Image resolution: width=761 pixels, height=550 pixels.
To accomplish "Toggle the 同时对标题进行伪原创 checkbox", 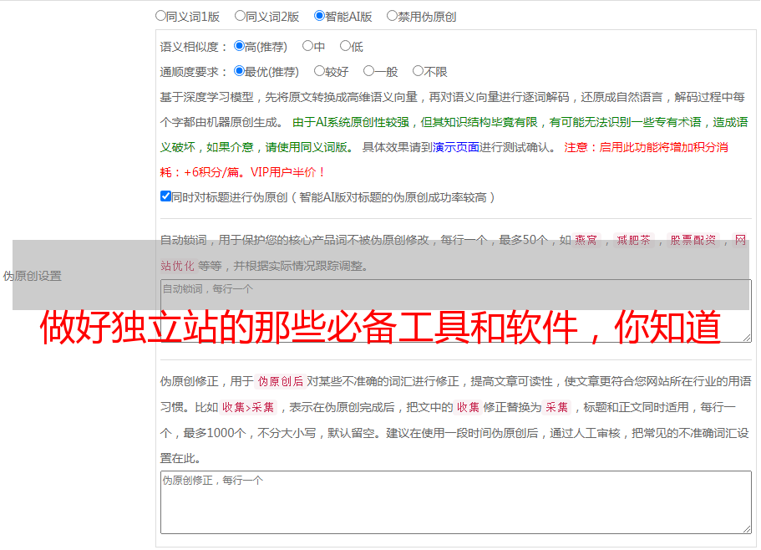I will pyautogui.click(x=166, y=196).
